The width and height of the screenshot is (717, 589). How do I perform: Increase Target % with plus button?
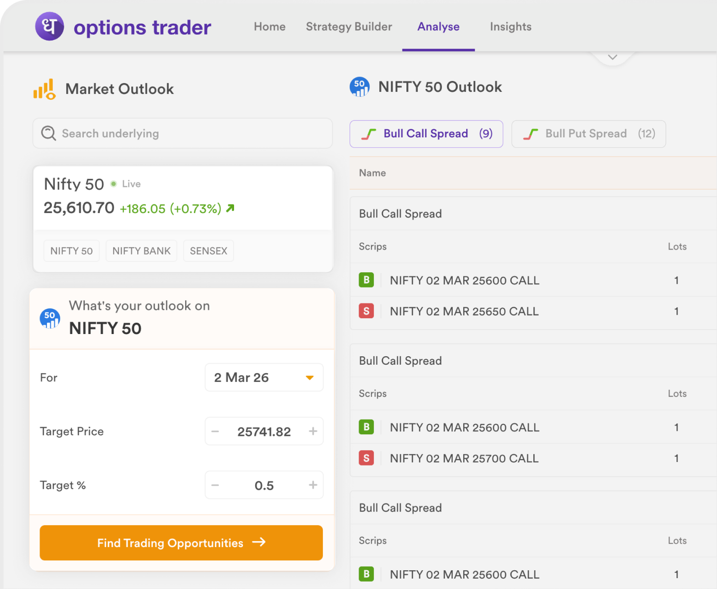tap(313, 485)
